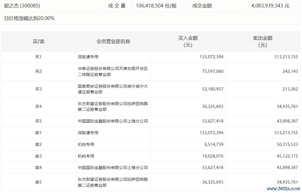Click 133,072,394 in the 买1 row

click(x=211, y=57)
